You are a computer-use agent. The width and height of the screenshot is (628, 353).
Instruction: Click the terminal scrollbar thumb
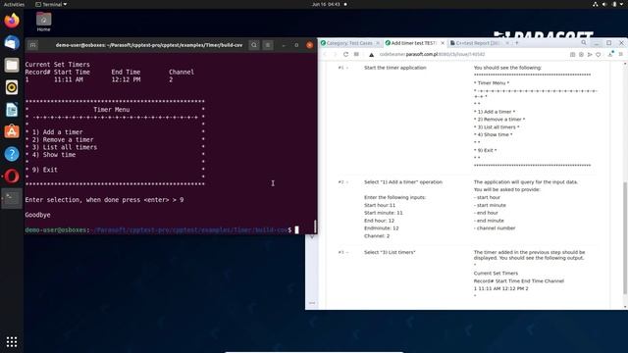tap(315, 227)
